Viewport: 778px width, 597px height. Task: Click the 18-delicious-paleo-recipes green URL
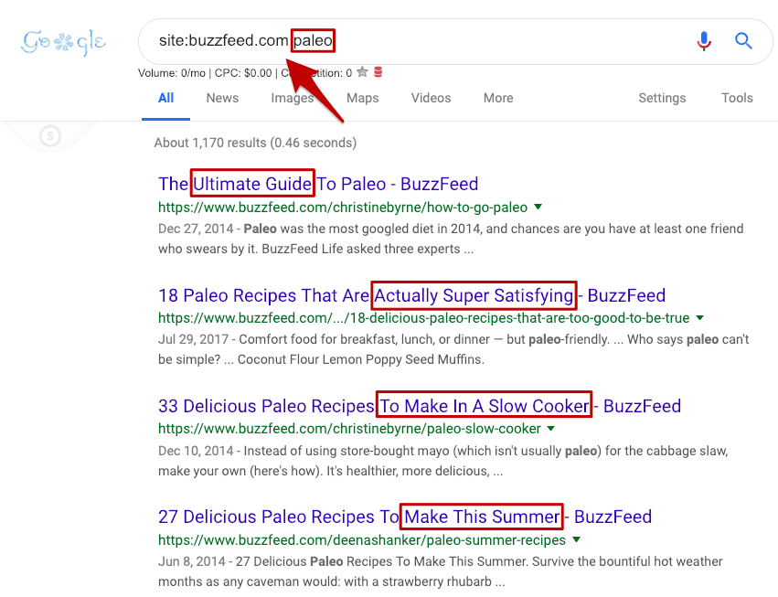(423, 317)
